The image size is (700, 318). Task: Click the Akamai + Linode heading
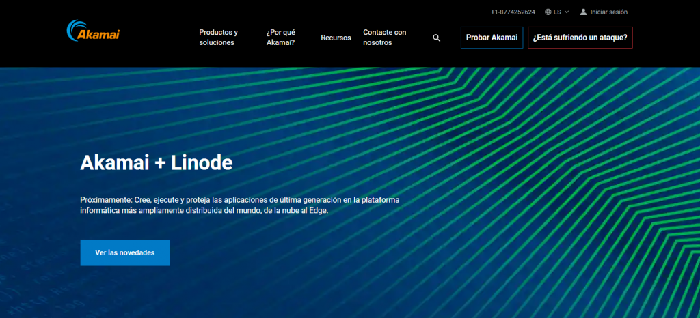157,163
